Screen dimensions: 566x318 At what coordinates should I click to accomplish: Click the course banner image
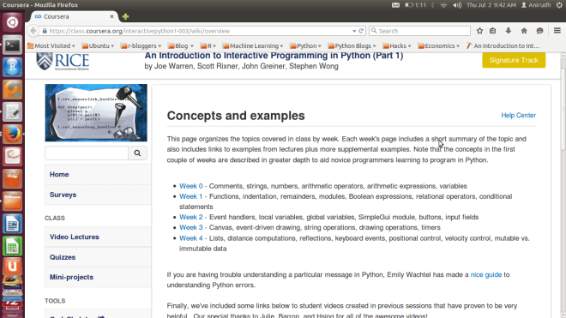tap(96, 112)
